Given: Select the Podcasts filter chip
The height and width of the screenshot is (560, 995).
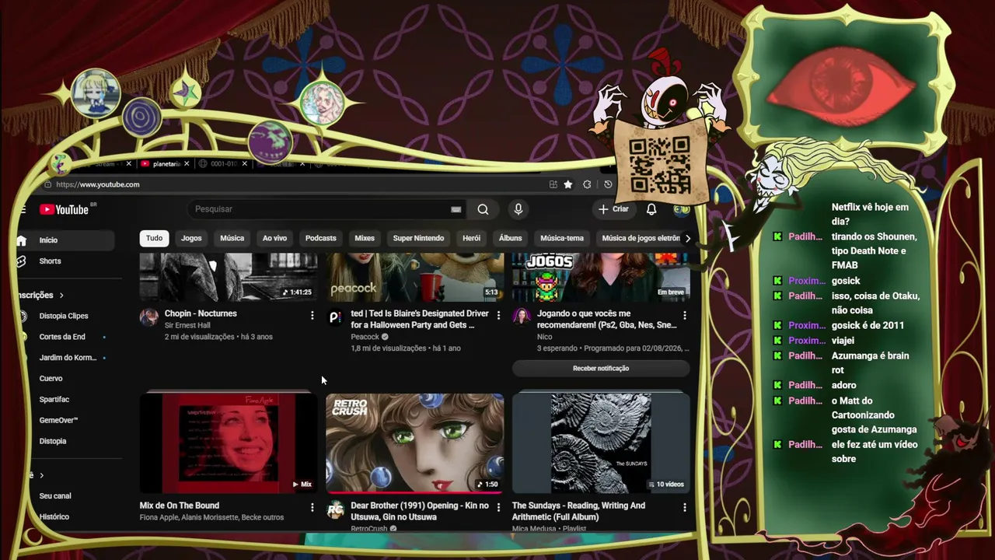Looking at the screenshot, I should [321, 238].
